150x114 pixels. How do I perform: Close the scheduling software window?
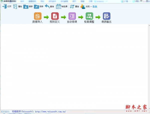click(147, 1)
